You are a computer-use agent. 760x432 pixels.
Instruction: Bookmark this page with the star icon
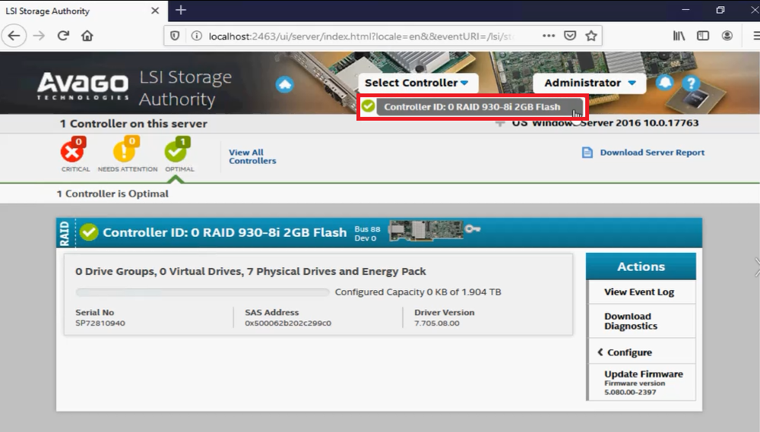pos(591,36)
